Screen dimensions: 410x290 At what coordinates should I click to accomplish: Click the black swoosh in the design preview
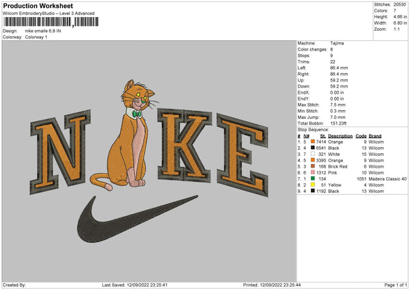(x=137, y=219)
